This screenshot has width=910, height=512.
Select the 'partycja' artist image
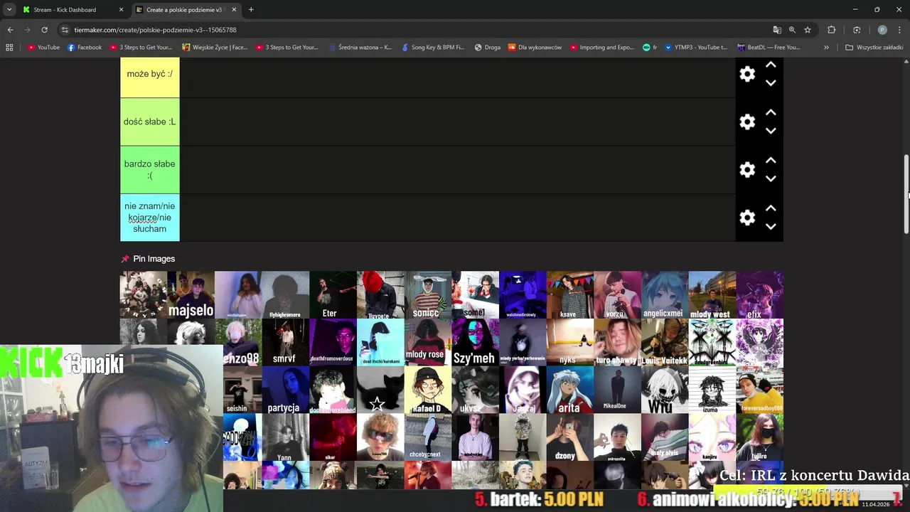[285, 390]
